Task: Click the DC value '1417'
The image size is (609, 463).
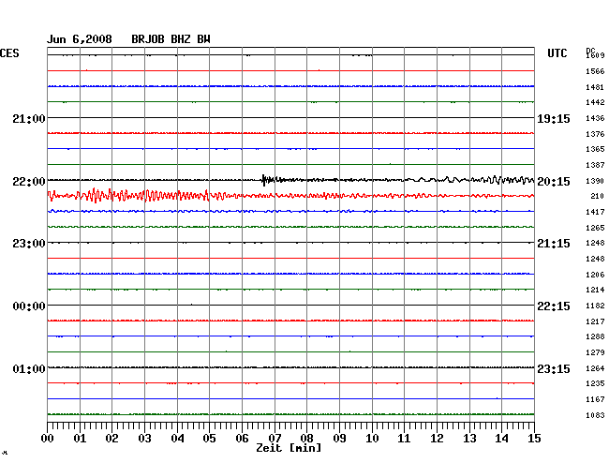Action: (x=595, y=212)
